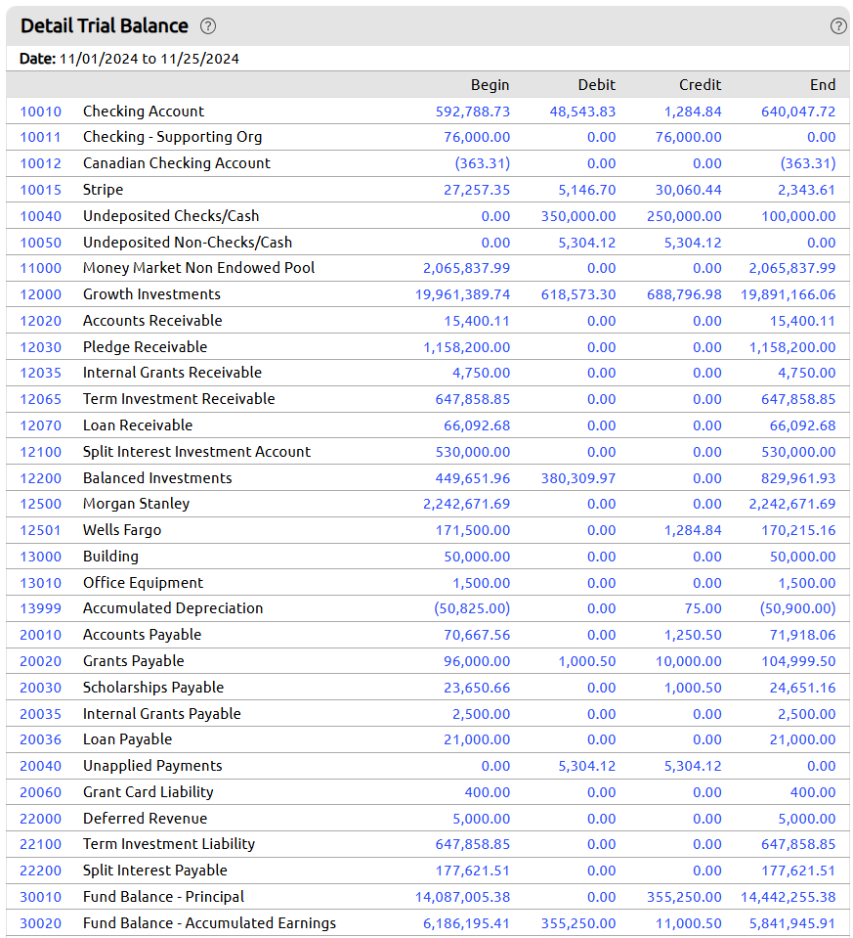Open account number 12070
This screenshot has height=938, width=853.
tap(41, 425)
